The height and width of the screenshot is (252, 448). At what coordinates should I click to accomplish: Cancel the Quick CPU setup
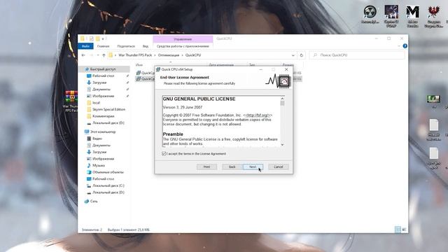tap(279, 167)
